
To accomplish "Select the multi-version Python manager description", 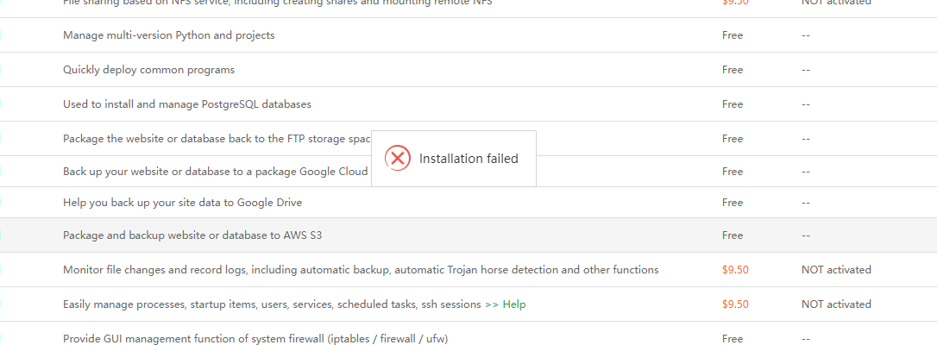I will tap(169, 35).
